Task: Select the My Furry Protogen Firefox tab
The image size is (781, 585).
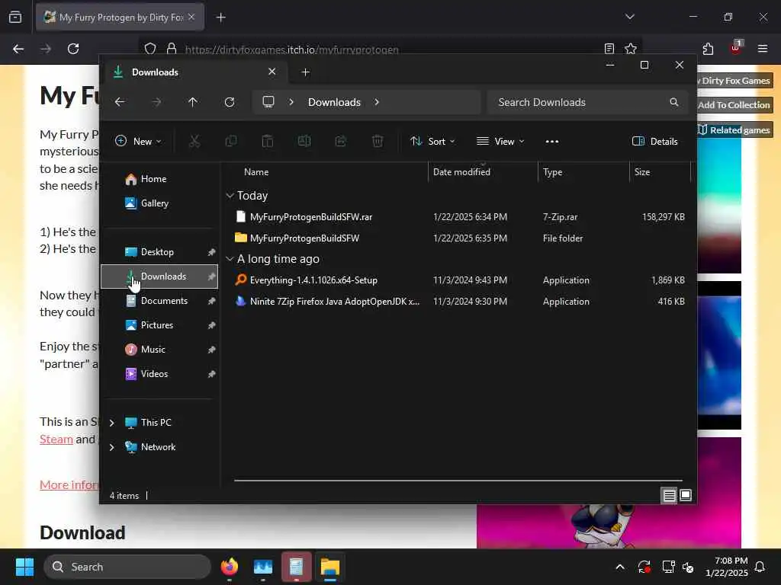Action: 120,17
